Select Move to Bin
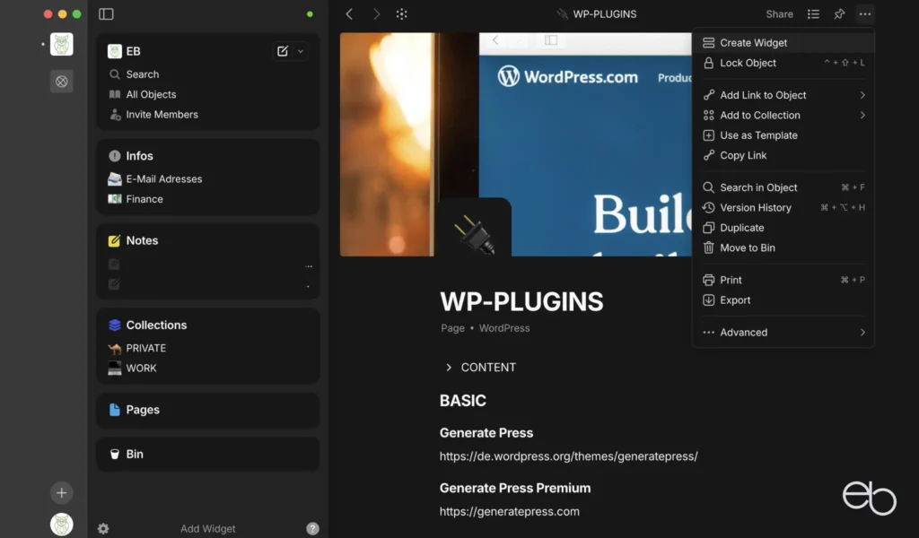919x538 pixels. click(x=783, y=247)
